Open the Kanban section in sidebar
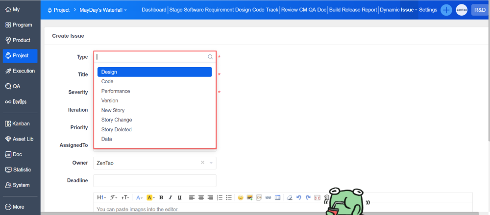 click(20, 123)
